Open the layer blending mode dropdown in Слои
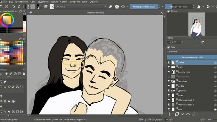This screenshot has width=217, height=122. (192, 52)
